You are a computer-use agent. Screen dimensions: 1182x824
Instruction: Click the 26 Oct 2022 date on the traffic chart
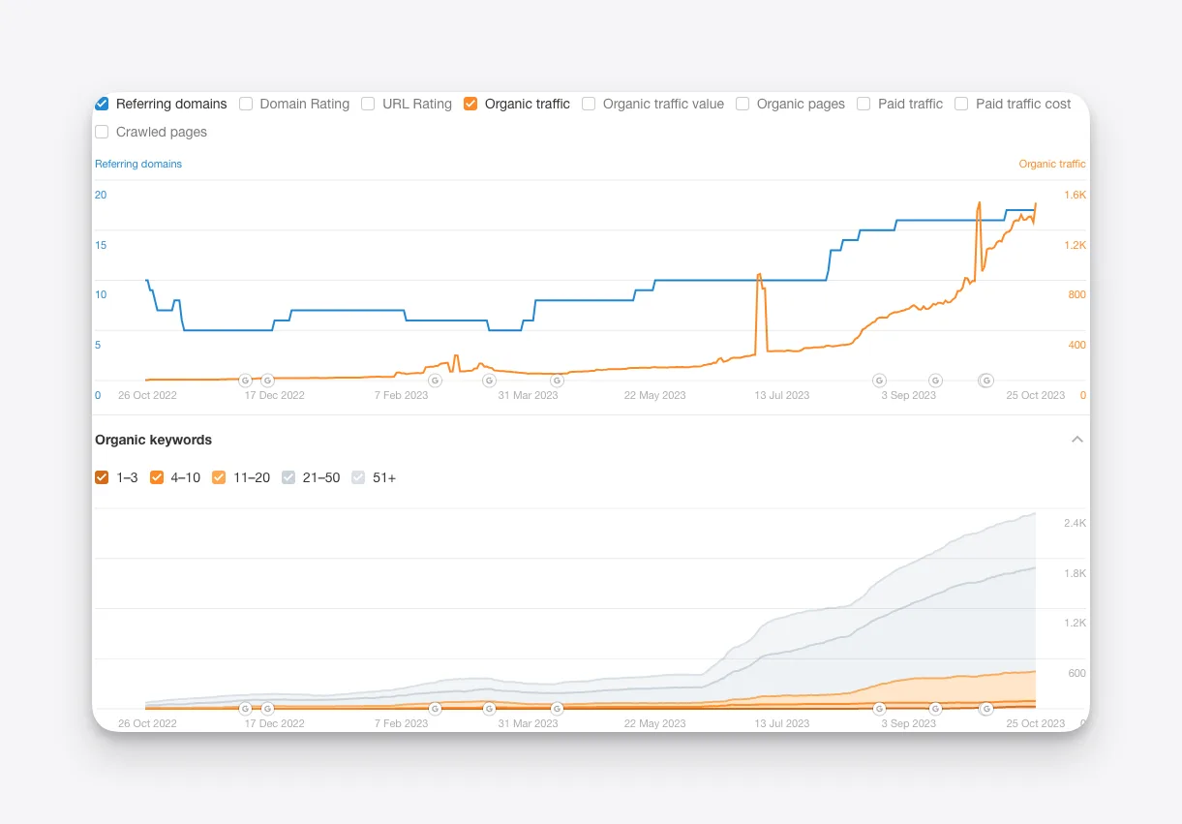point(148,395)
